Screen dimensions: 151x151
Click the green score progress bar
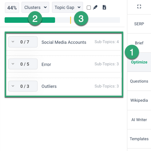tap(30, 20)
